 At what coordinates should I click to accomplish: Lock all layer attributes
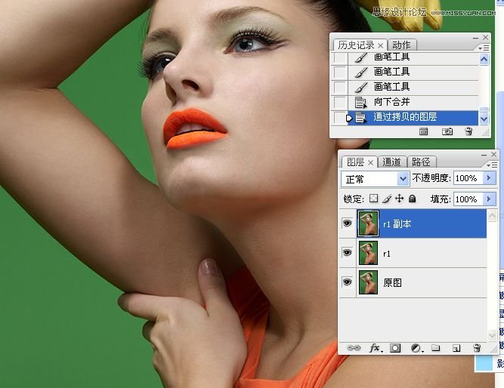coord(412,199)
